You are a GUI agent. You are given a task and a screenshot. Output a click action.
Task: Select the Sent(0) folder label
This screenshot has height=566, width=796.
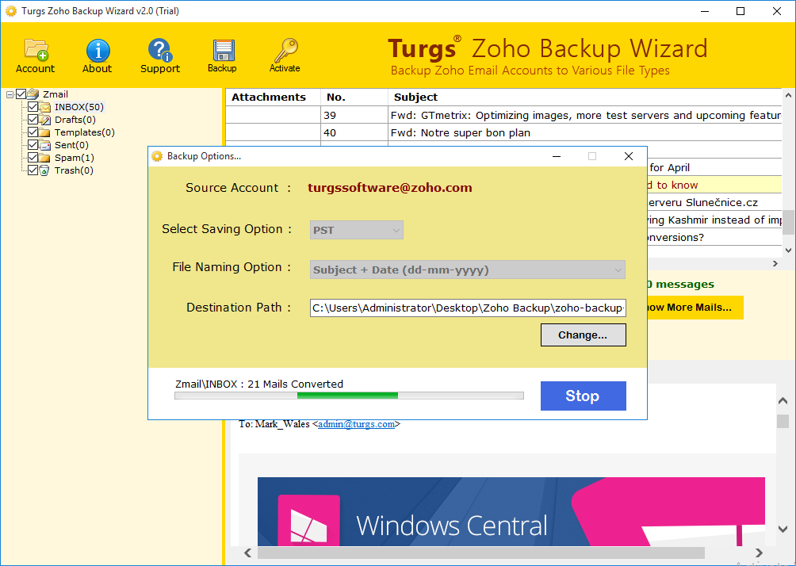(71, 145)
